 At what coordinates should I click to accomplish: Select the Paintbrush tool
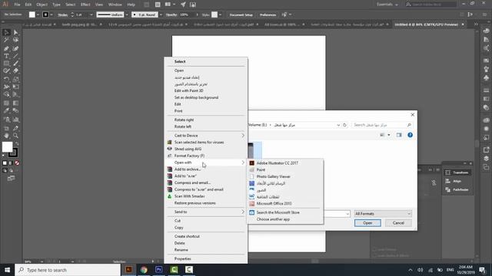pos(15,64)
